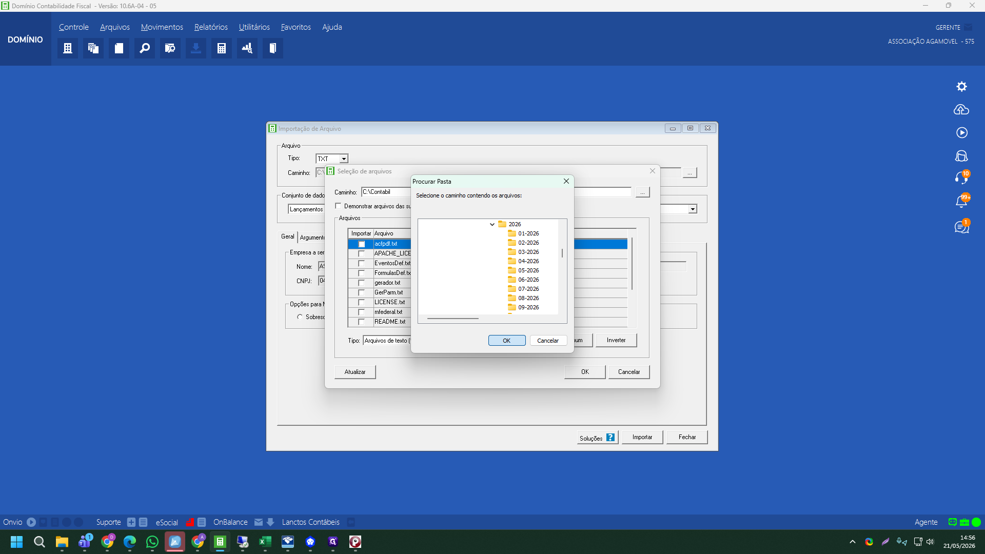Image resolution: width=985 pixels, height=554 pixels.
Task: Click the blue question mark Soluções icon
Action: pyautogui.click(x=610, y=438)
